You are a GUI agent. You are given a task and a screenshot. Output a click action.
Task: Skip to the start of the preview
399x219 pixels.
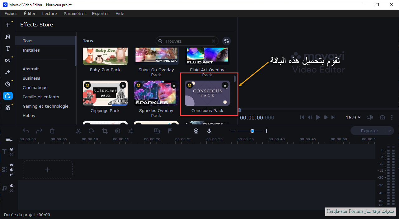(x=302, y=117)
